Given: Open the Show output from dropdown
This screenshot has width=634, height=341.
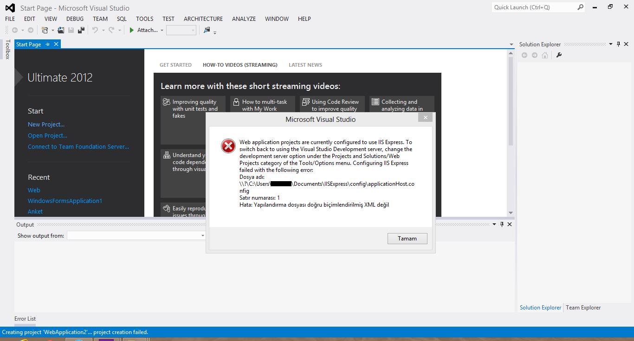Looking at the screenshot, I should [136, 236].
